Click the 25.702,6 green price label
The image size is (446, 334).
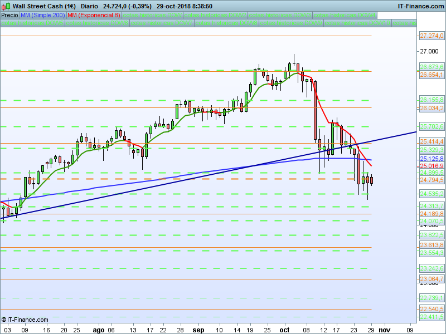click(x=432, y=126)
